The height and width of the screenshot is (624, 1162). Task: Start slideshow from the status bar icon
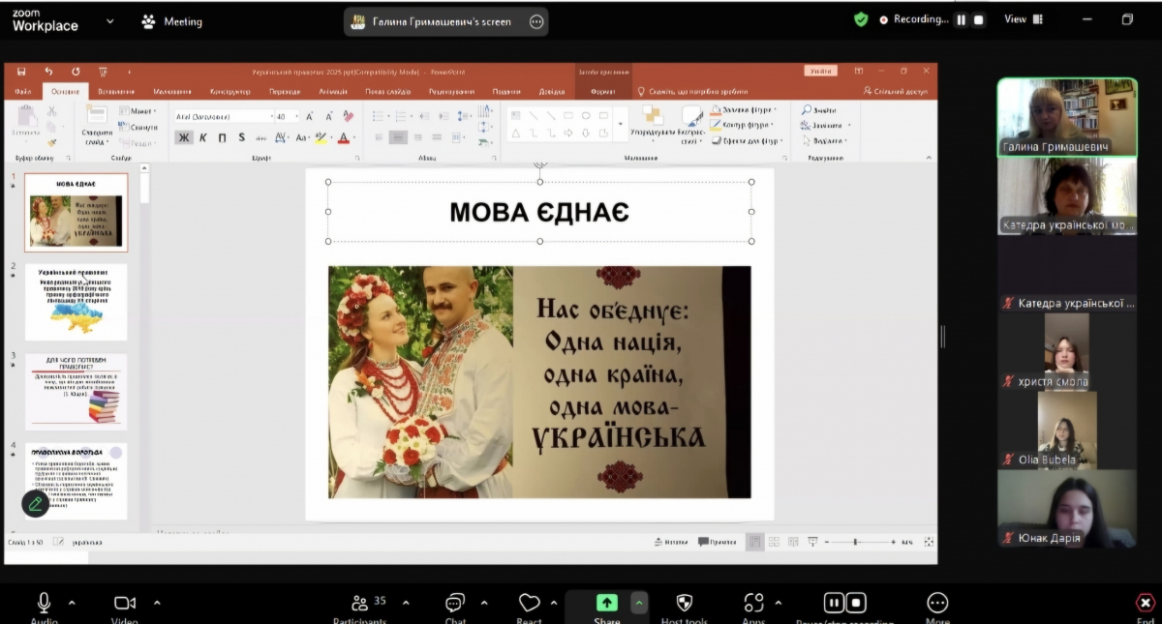coord(810,542)
